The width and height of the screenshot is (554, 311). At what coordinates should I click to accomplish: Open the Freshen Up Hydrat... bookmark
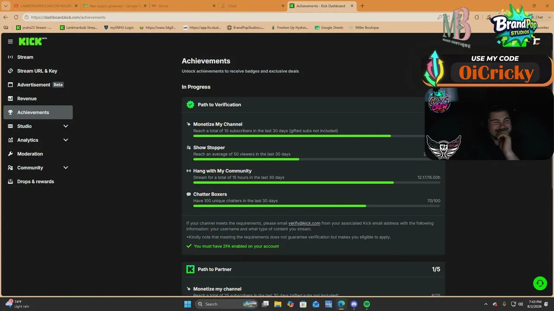(x=289, y=28)
